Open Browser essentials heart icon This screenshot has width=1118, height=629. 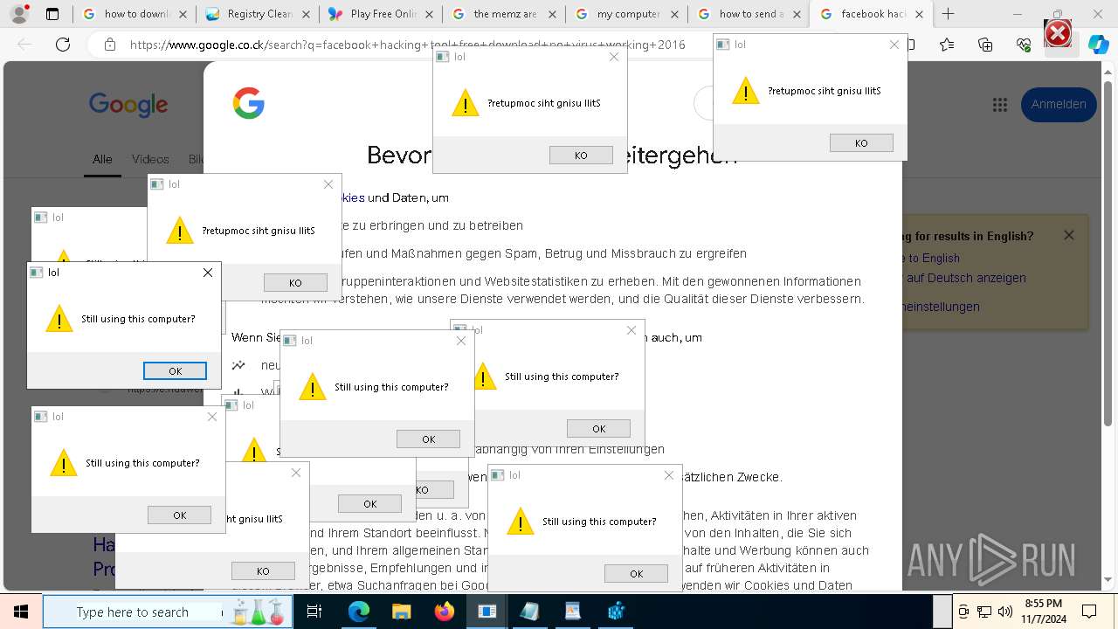tap(1024, 45)
